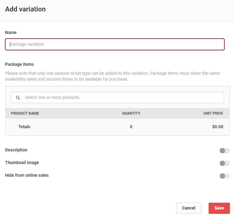233x216 pixels.
Task: Click the QUANTITY column header
Action: coord(131,113)
